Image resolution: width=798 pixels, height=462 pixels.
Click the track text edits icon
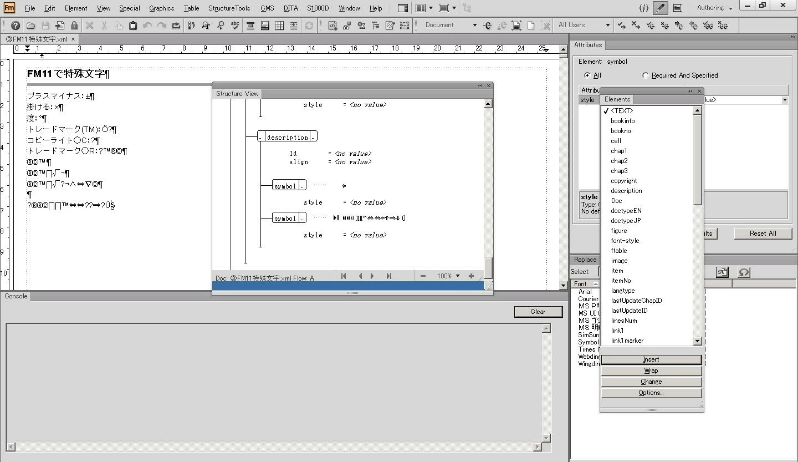pos(488,26)
